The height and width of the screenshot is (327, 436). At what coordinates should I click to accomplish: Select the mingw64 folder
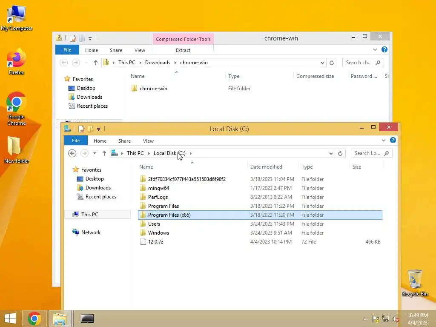(x=158, y=188)
